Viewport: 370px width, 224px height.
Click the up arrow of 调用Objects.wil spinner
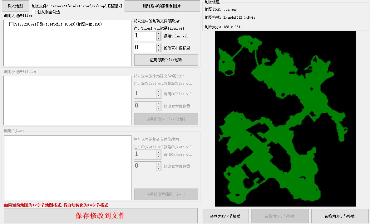[x=159, y=152]
